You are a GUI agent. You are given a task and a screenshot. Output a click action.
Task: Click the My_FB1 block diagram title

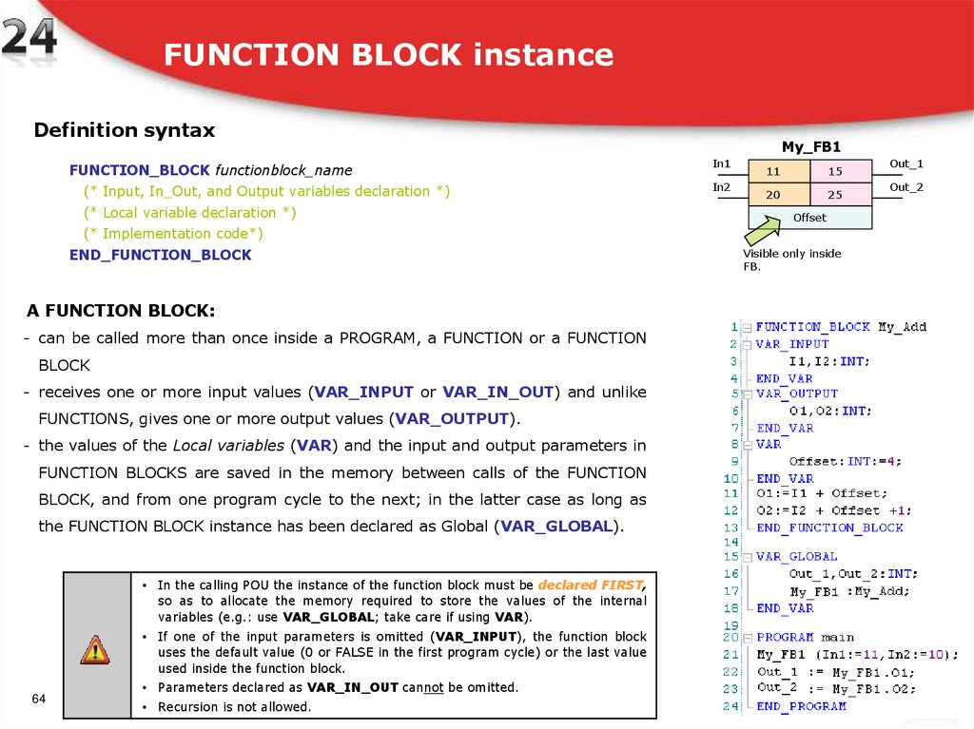click(811, 147)
